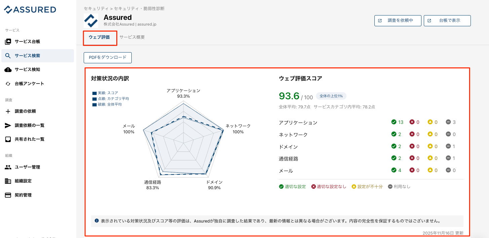Viewport: 489px width, 238px height.
Task: Click the 点線: カテゴリ平均 legend swatch
Action: pos(94,99)
